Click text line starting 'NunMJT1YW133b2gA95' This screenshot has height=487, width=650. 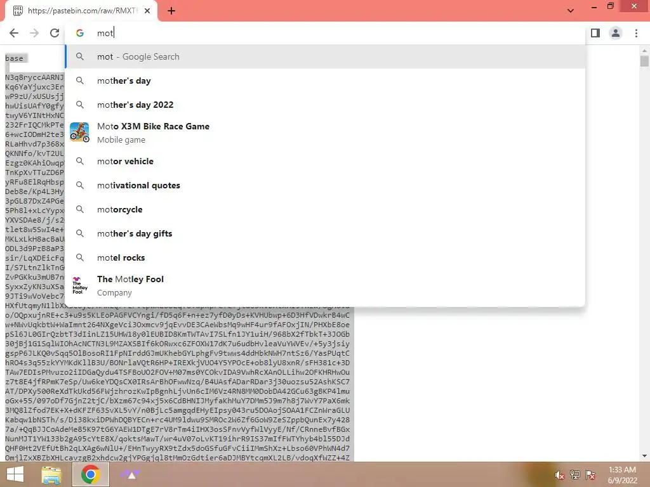(x=178, y=439)
